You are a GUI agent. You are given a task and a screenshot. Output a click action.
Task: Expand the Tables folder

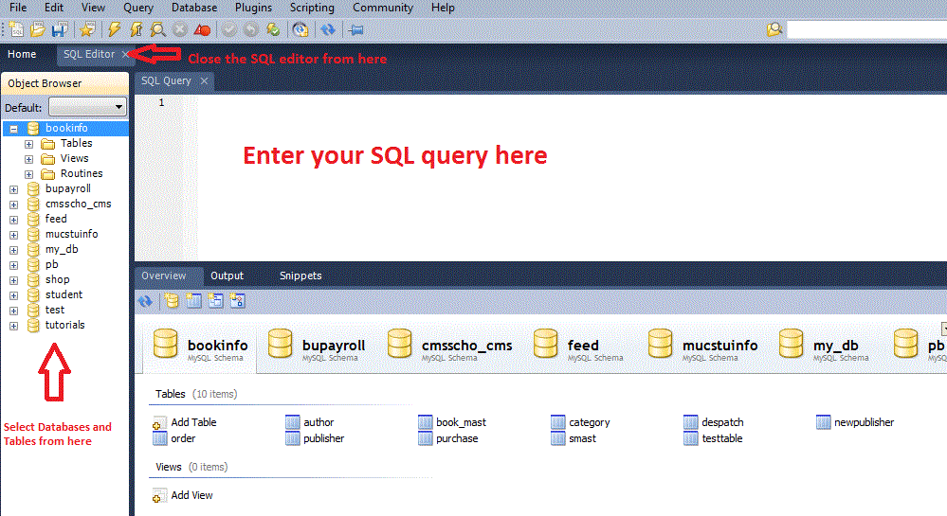coord(28,144)
